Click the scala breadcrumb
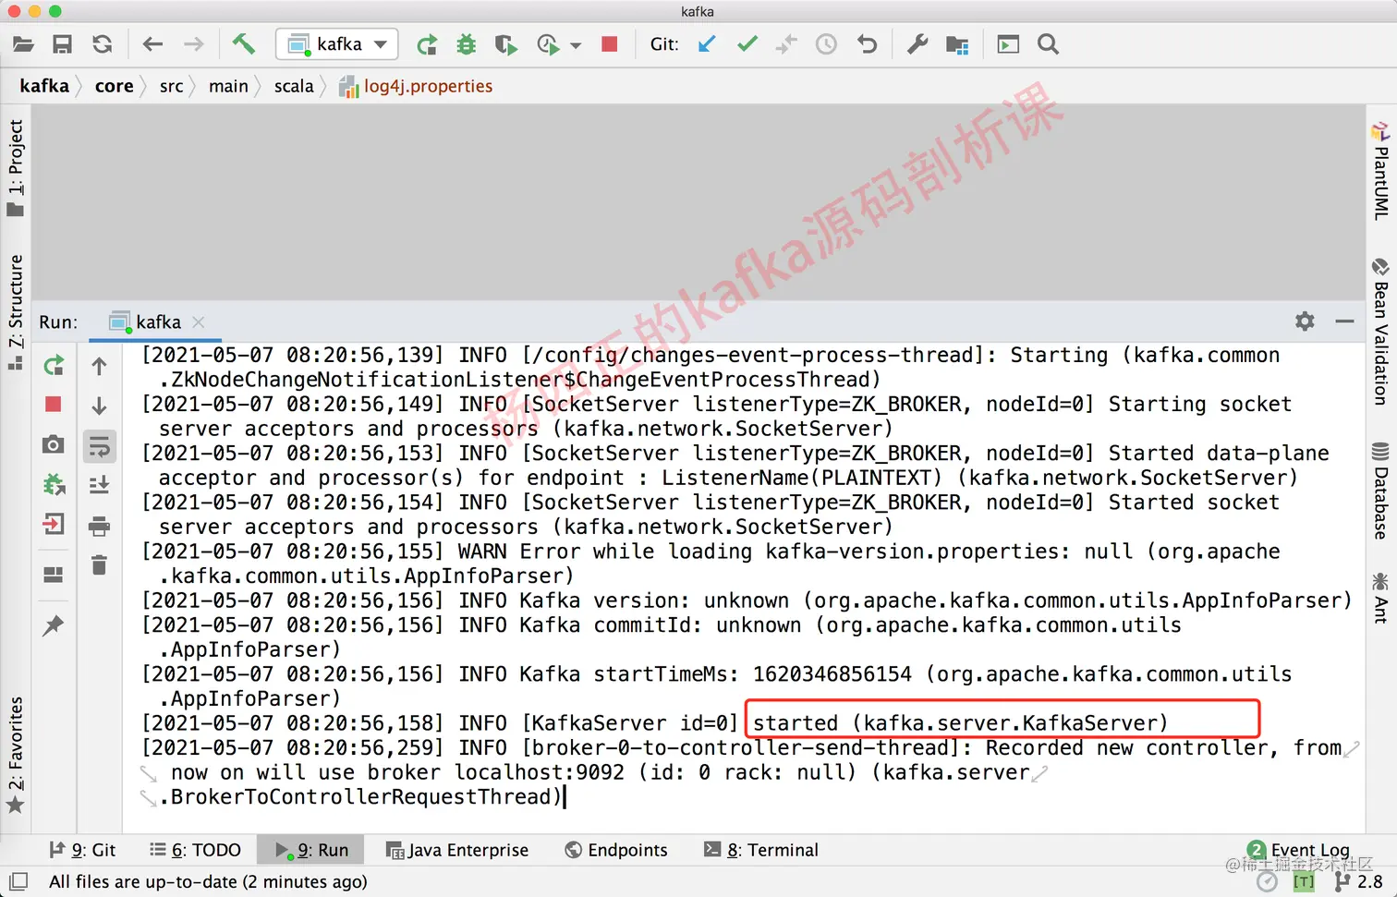This screenshot has height=897, width=1397. point(294,86)
